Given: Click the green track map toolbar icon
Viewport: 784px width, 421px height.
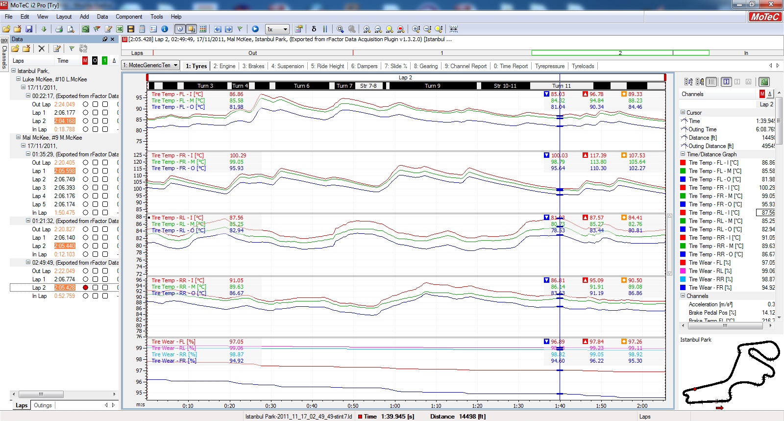Looking at the screenshot, I should coord(86,29).
